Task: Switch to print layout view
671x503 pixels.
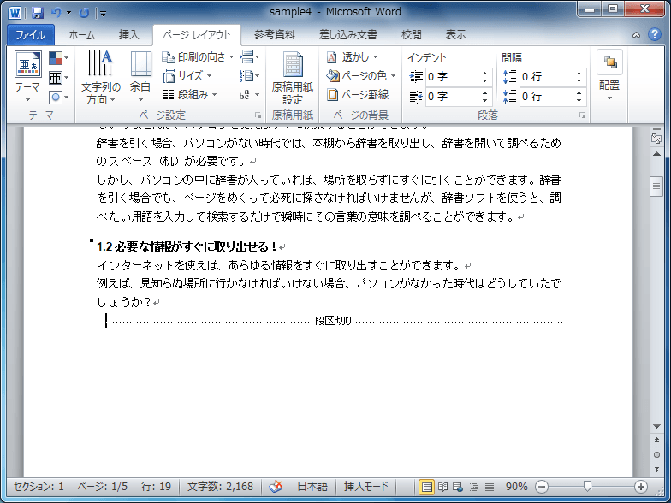Action: coord(426,487)
